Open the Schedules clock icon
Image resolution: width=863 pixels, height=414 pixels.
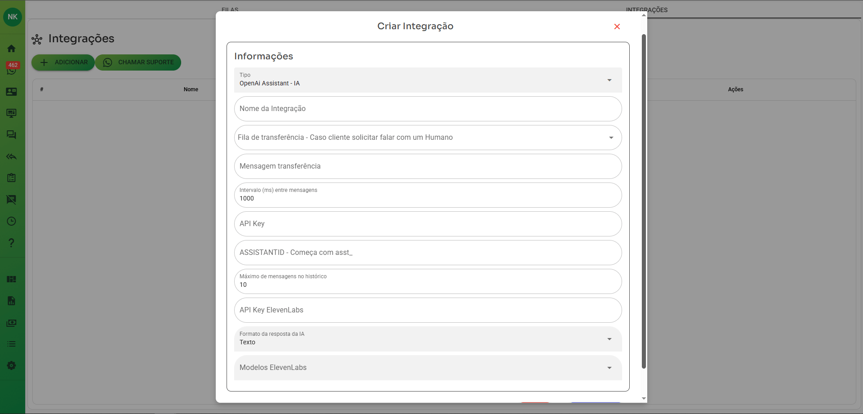(11, 221)
